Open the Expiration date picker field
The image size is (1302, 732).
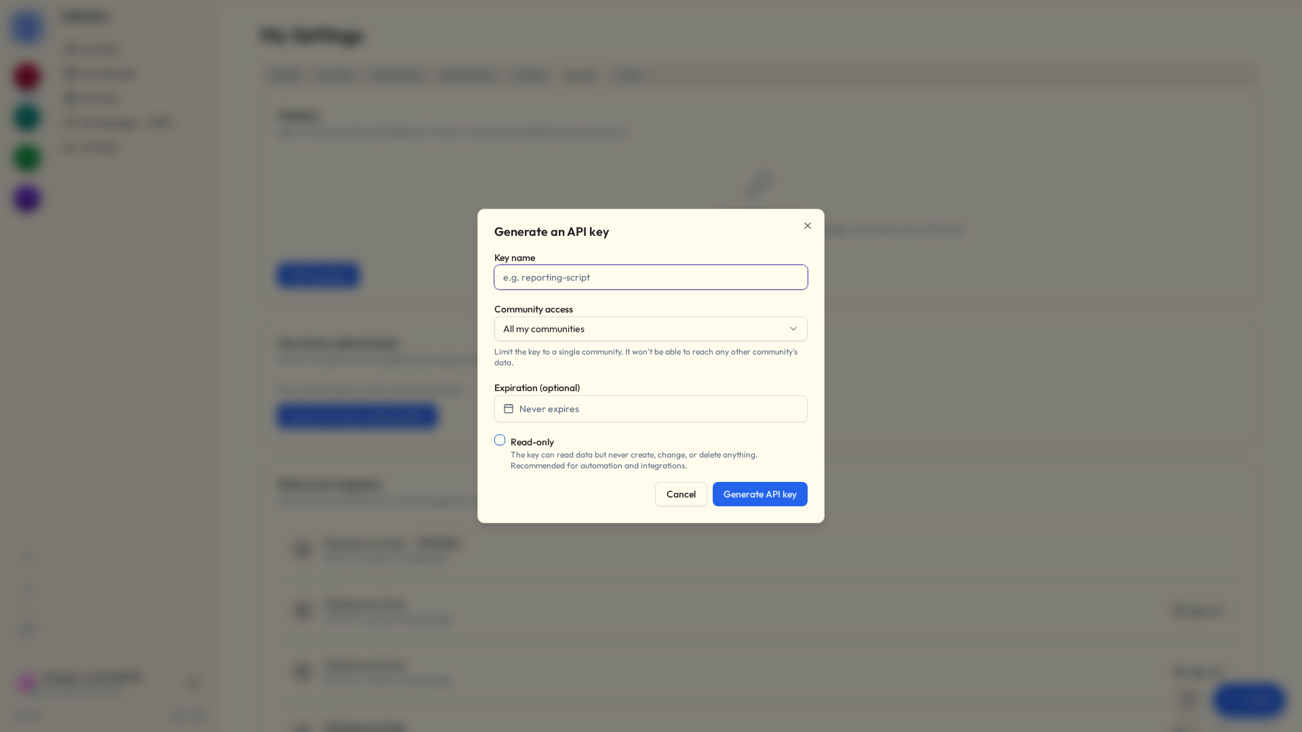651,409
